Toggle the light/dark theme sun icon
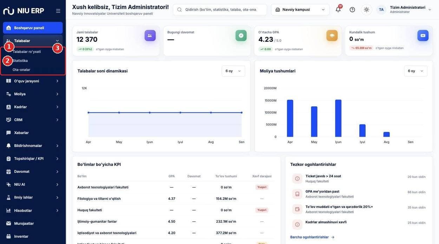Viewport: 439px width, 244px height. click(x=366, y=9)
